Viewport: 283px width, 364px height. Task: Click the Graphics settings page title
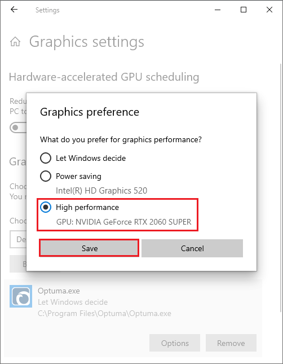click(x=86, y=42)
